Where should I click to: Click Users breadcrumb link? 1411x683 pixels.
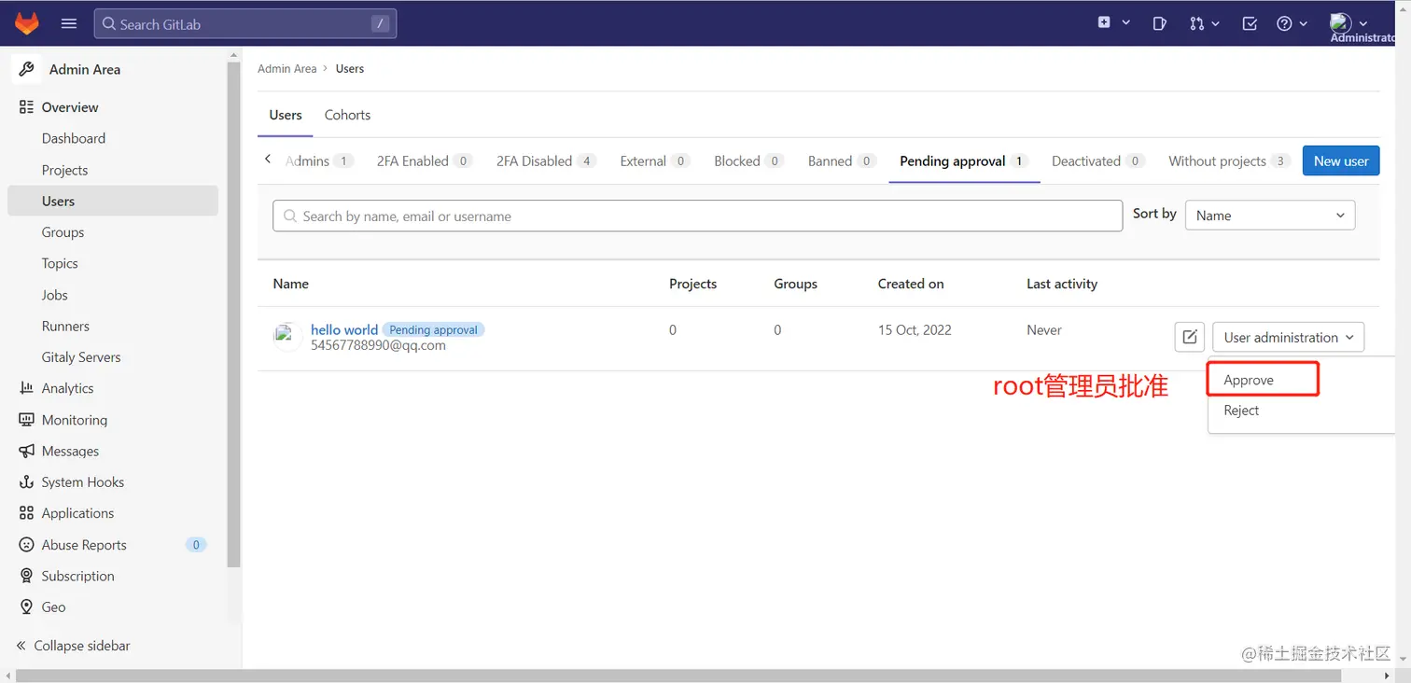(x=350, y=69)
